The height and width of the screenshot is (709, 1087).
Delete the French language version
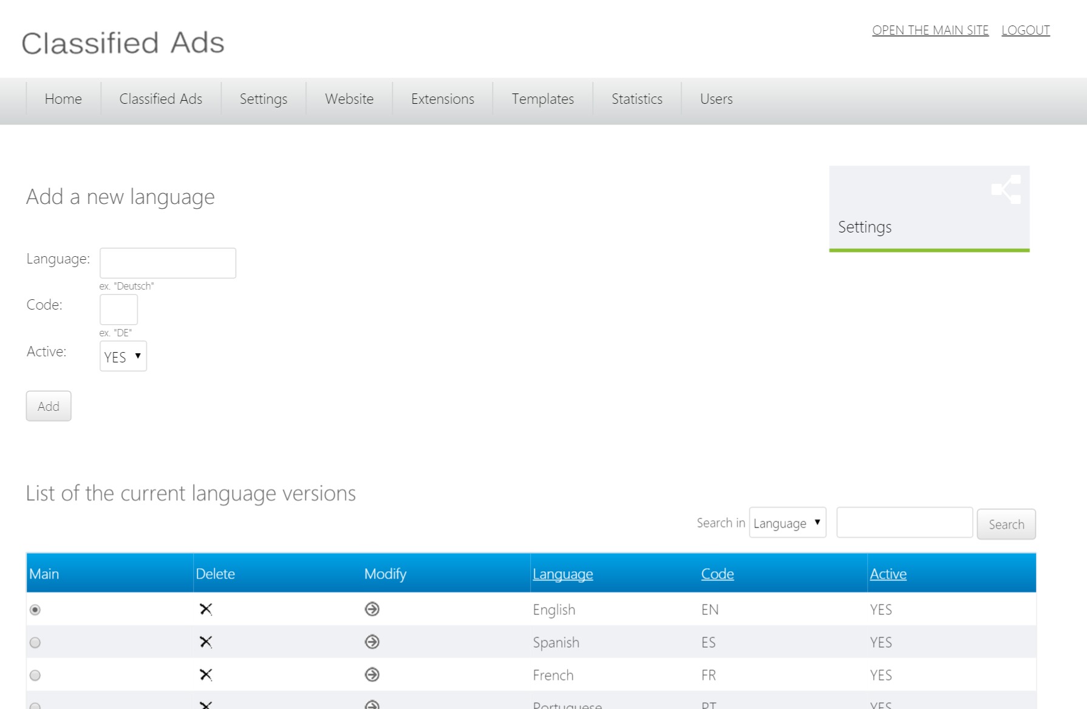[206, 674]
